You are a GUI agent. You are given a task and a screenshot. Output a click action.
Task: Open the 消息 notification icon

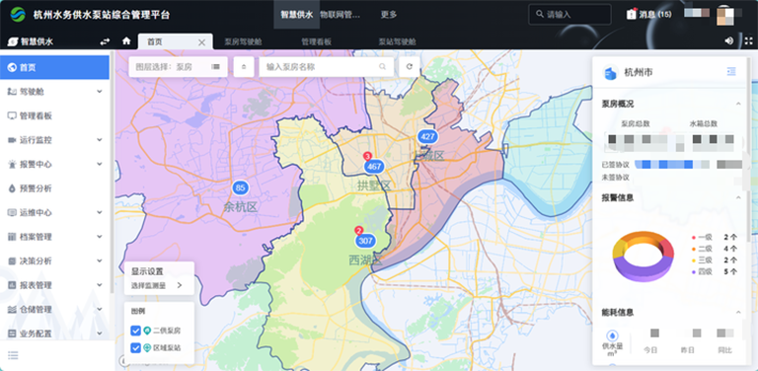632,14
